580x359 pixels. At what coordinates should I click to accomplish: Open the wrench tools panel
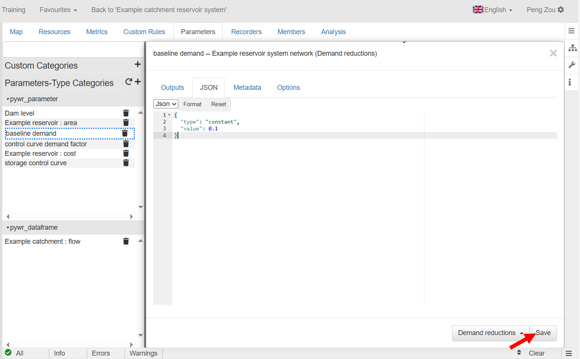coord(572,65)
